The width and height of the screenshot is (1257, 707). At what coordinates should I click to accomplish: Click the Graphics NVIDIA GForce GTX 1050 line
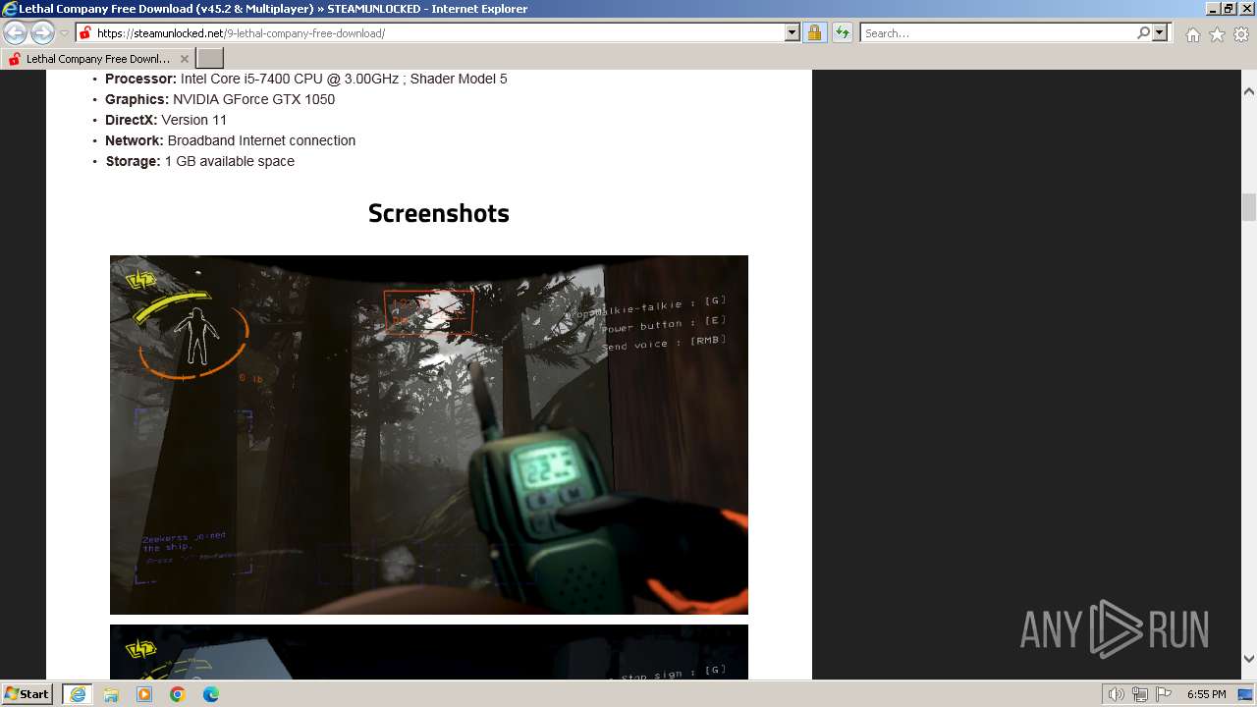(x=220, y=99)
